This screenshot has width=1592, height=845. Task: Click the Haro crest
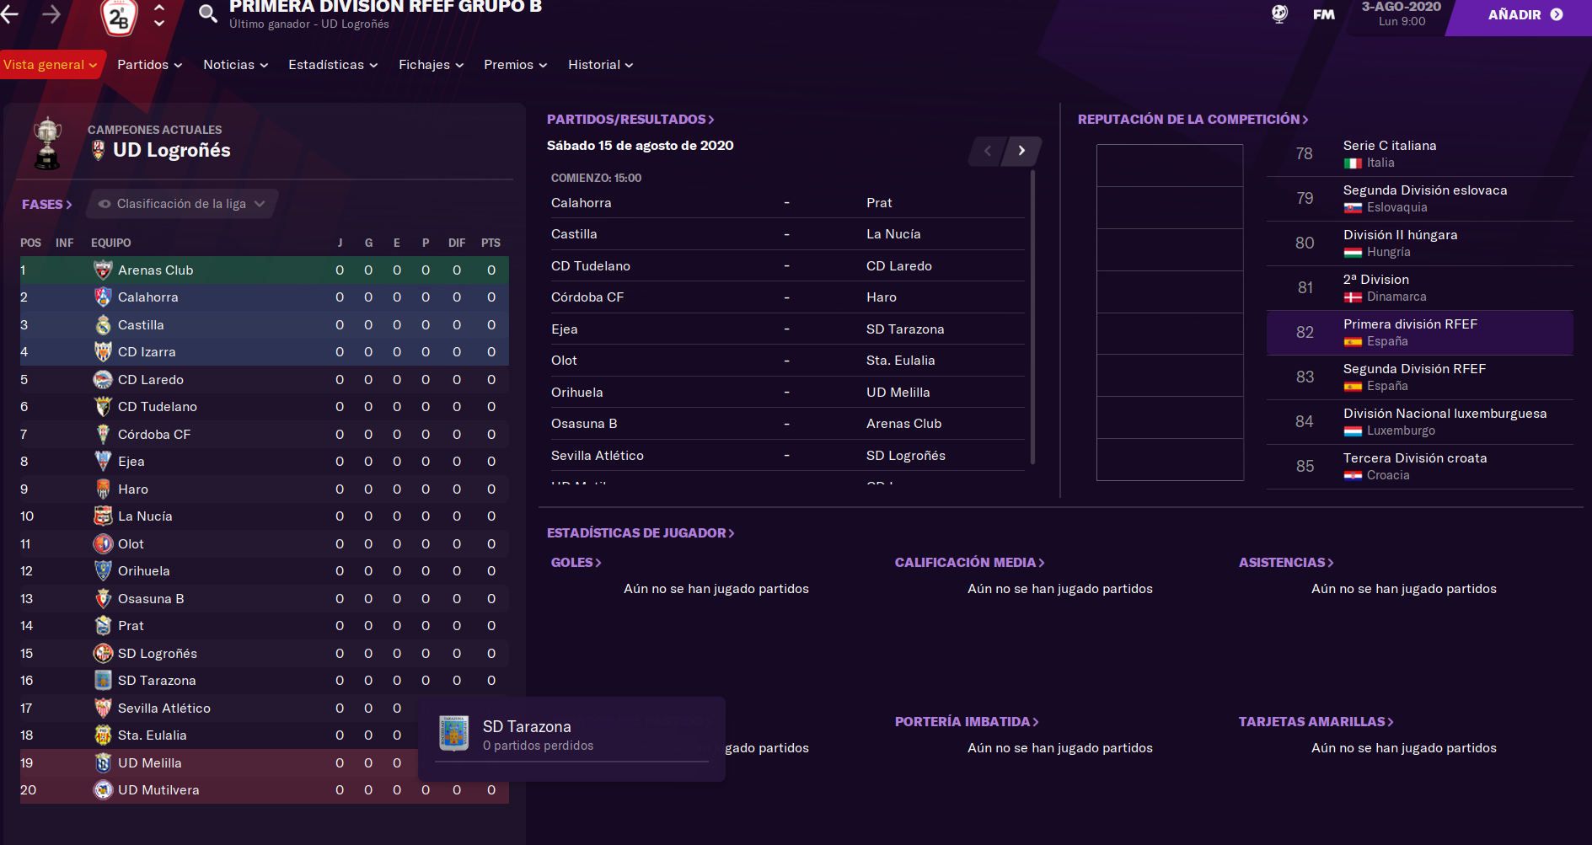point(103,489)
